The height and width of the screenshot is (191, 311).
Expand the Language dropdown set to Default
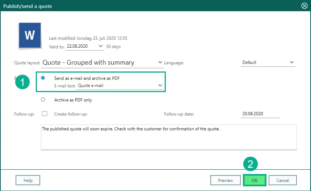[x=292, y=62]
